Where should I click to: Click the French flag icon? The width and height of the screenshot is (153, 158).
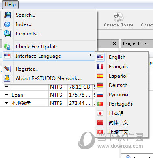[100, 67]
